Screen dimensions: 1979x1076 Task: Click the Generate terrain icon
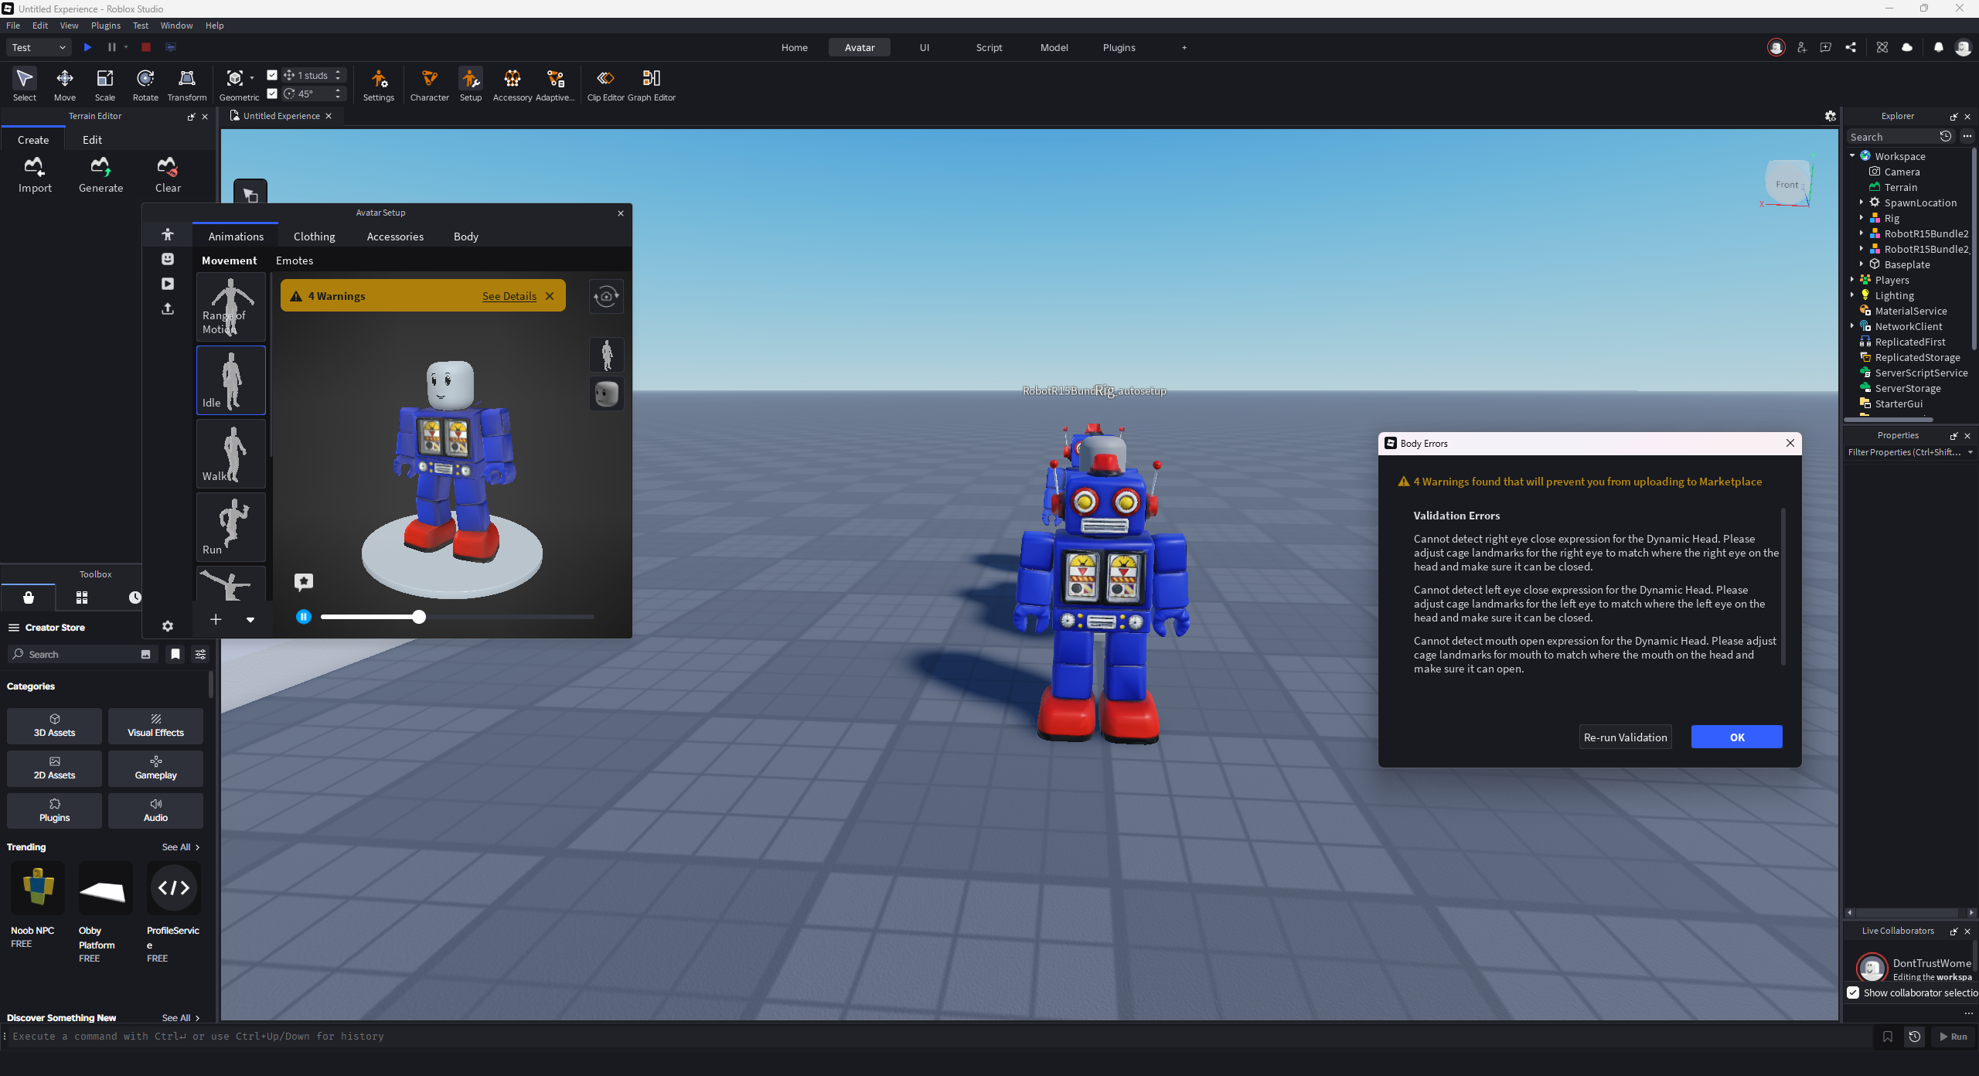coord(100,175)
